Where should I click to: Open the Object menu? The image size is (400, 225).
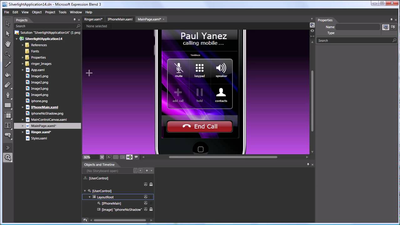(x=37, y=12)
